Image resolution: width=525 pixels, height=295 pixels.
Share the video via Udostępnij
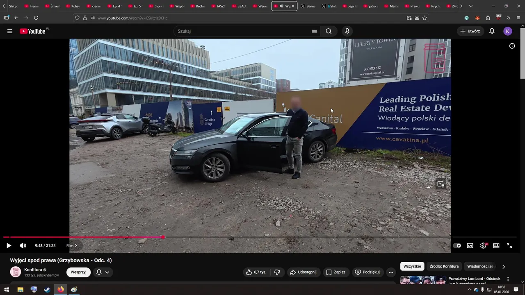[x=303, y=272]
